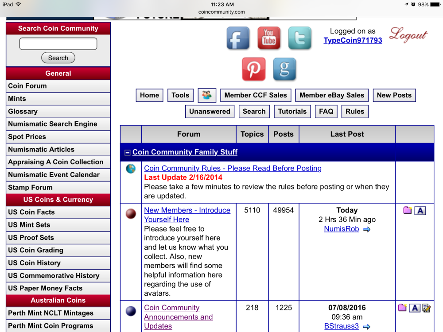Click edit pencil icon in Announcements row
The image size is (443, 332).
coord(426,308)
